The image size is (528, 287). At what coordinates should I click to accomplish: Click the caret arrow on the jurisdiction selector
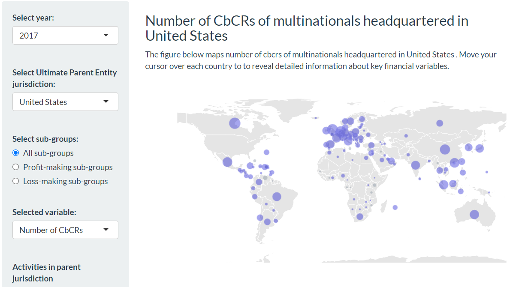[x=106, y=102]
